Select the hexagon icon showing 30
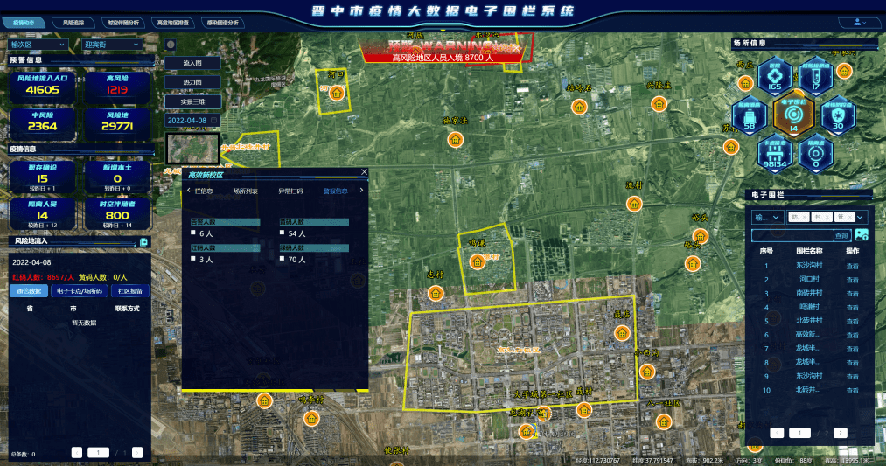Viewport: 886px width, 466px height. [837, 114]
